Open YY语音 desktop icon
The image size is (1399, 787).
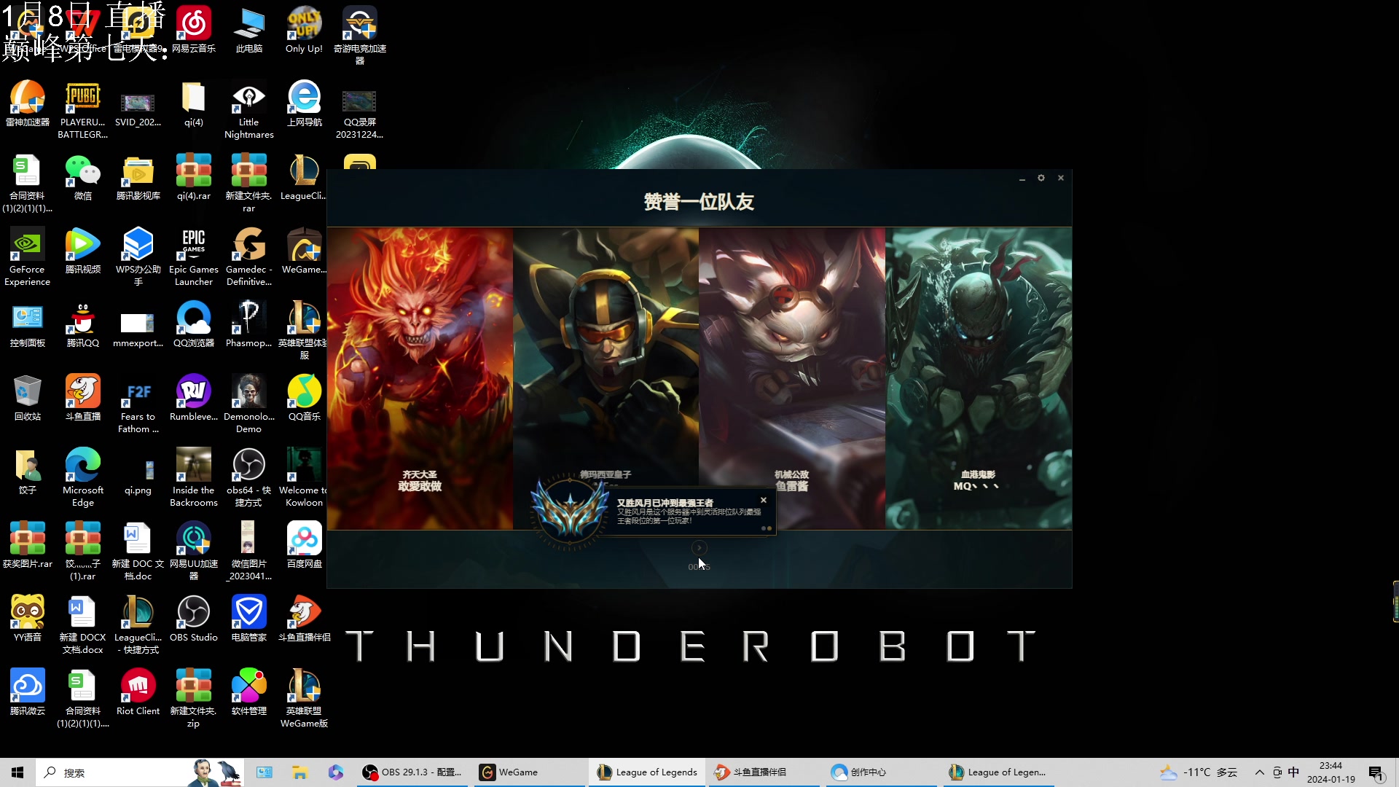(28, 619)
